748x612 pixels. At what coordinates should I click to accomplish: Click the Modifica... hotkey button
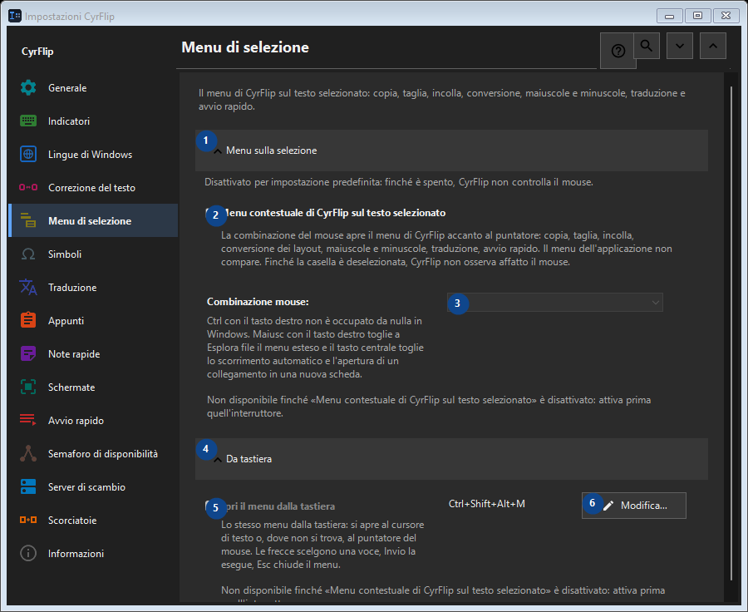[x=634, y=506]
